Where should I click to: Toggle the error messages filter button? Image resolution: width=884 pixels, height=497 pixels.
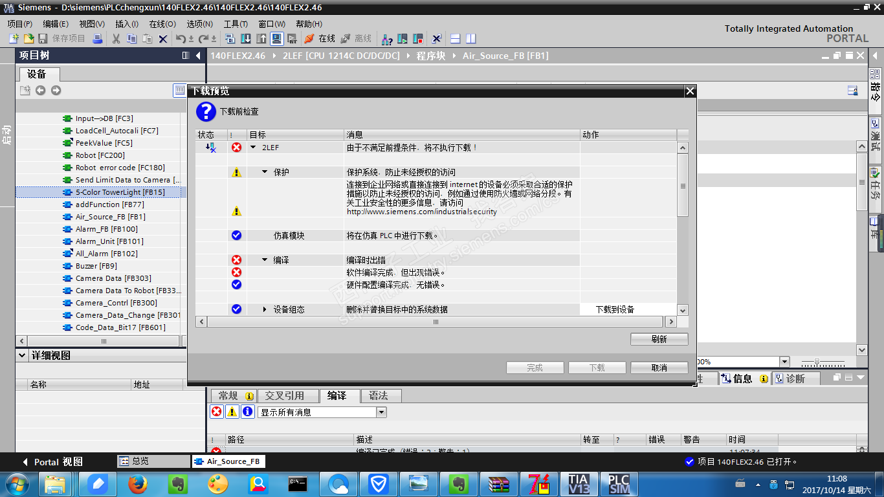[x=216, y=412]
